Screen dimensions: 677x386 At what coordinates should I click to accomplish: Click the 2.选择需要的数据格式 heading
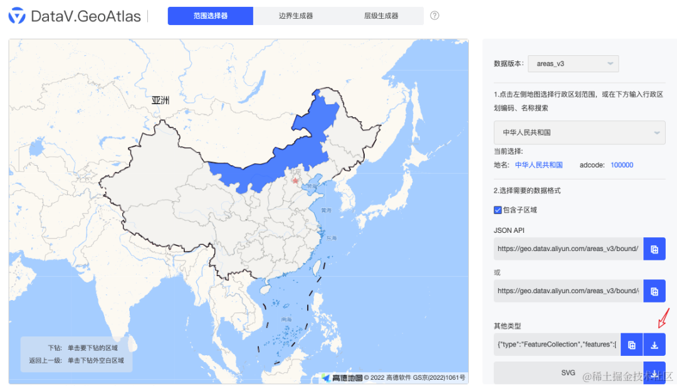[527, 191]
